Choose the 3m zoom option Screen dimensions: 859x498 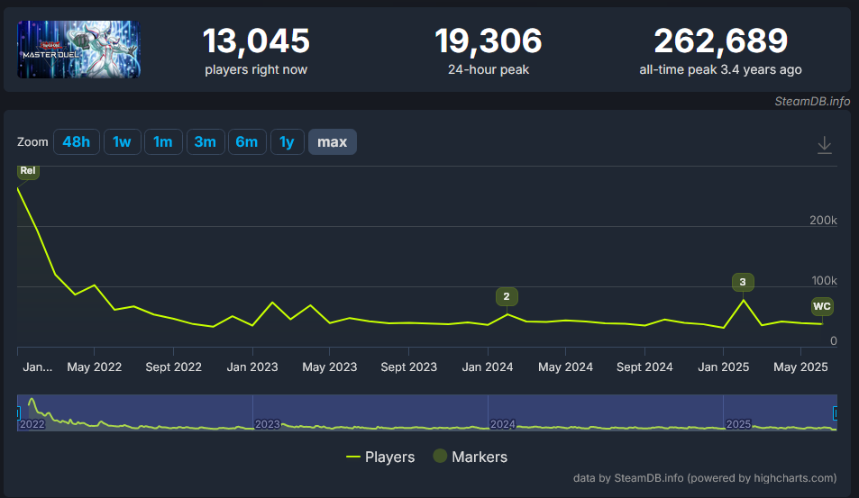206,141
